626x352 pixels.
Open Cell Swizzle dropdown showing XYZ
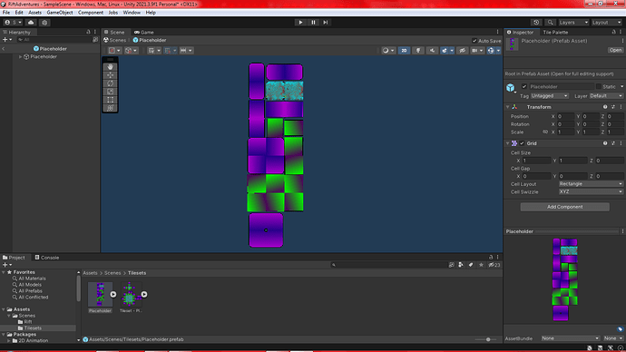(x=591, y=191)
